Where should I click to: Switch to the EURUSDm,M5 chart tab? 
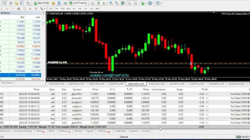(x=57, y=84)
